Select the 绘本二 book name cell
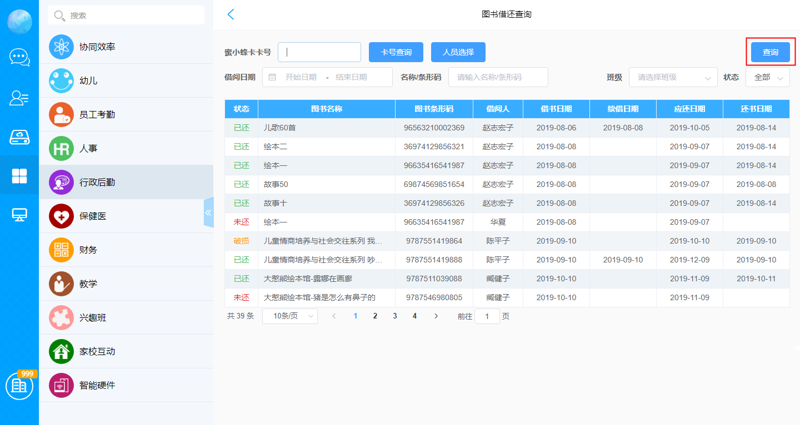 (327, 147)
